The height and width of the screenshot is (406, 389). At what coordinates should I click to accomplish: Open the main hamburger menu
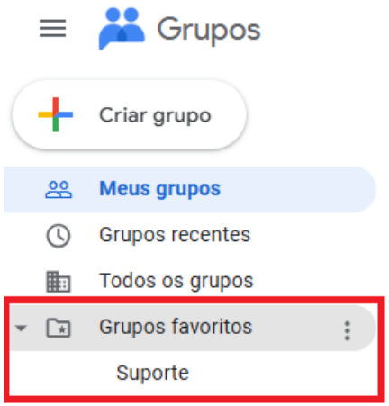[x=52, y=28]
